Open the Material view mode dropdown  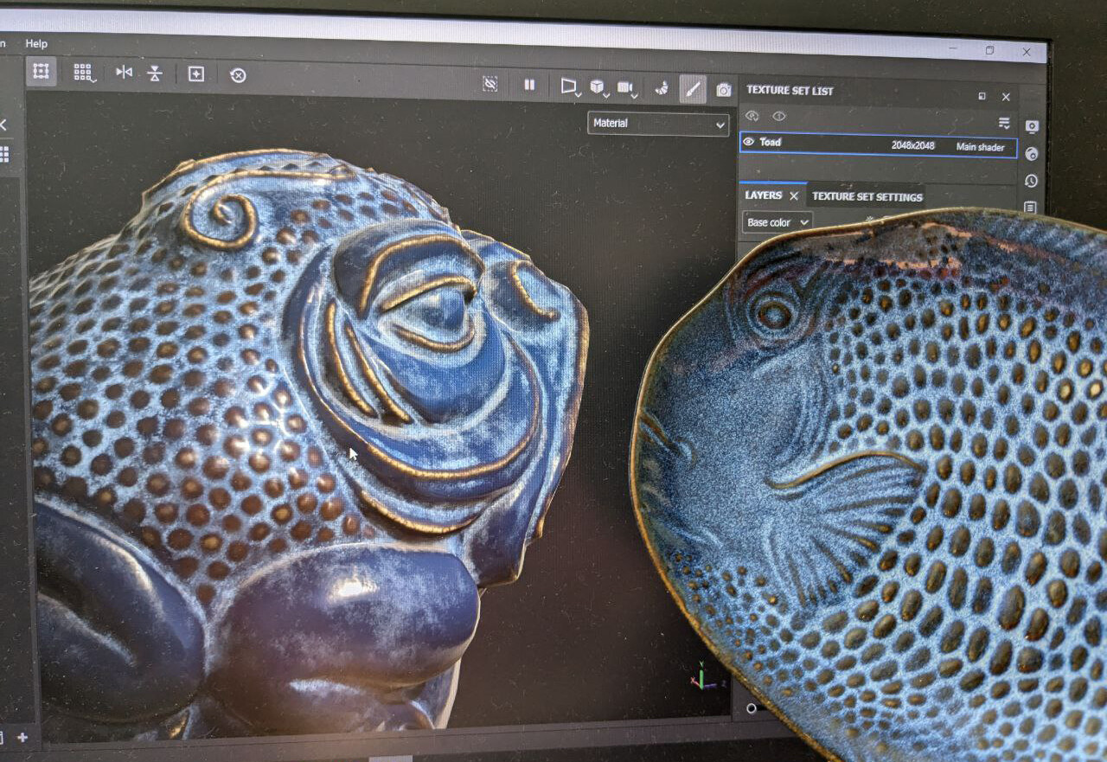coord(657,124)
